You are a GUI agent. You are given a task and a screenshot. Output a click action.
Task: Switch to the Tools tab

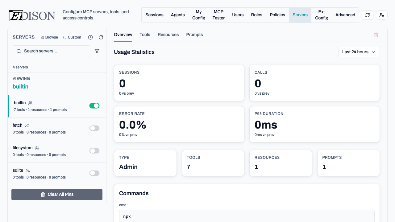[145, 35]
